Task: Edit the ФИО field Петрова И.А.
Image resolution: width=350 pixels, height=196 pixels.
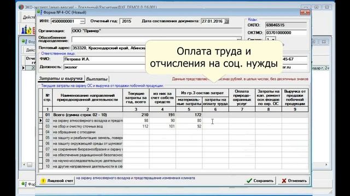Action: pos(104,59)
